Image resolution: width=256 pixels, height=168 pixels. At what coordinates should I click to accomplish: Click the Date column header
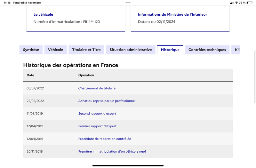(x=30, y=75)
